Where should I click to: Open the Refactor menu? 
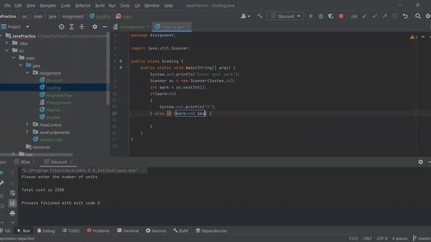(x=83, y=5)
